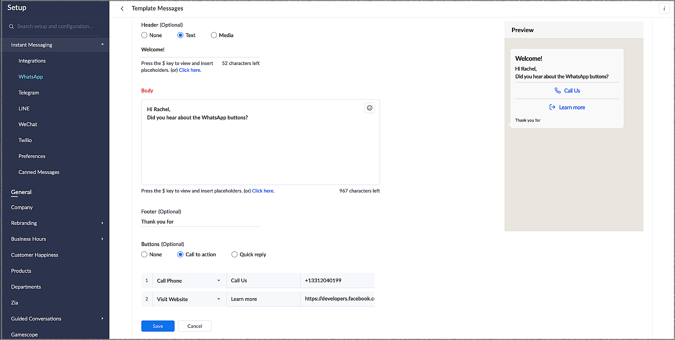Collapse the Instant Messaging section
This screenshot has width=675, height=340.
pyautogui.click(x=102, y=45)
